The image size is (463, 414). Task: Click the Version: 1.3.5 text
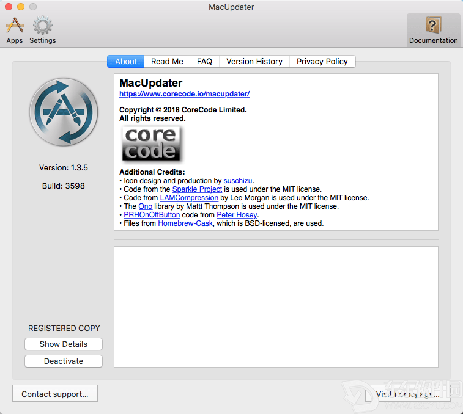pyautogui.click(x=64, y=168)
